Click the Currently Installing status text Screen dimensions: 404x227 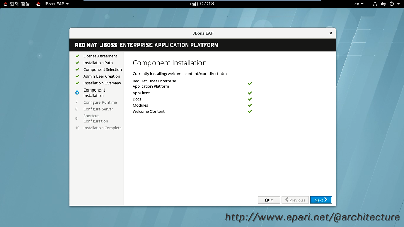pyautogui.click(x=180, y=74)
